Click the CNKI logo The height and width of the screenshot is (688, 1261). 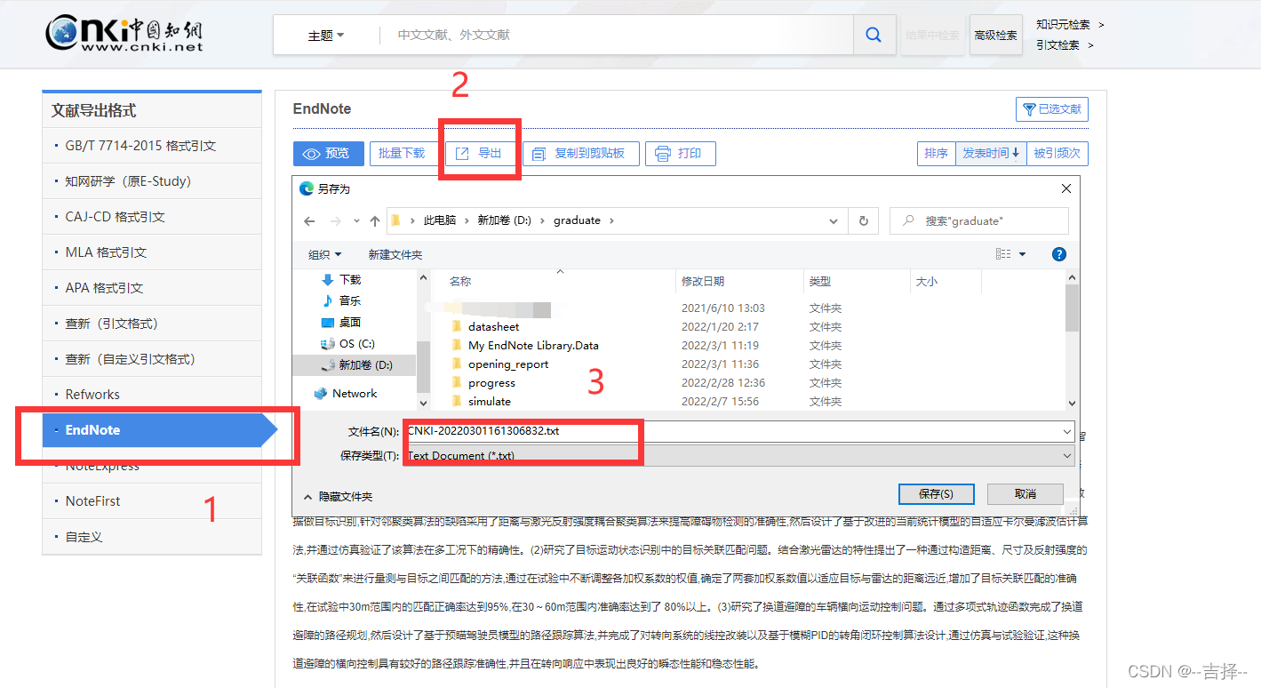124,34
